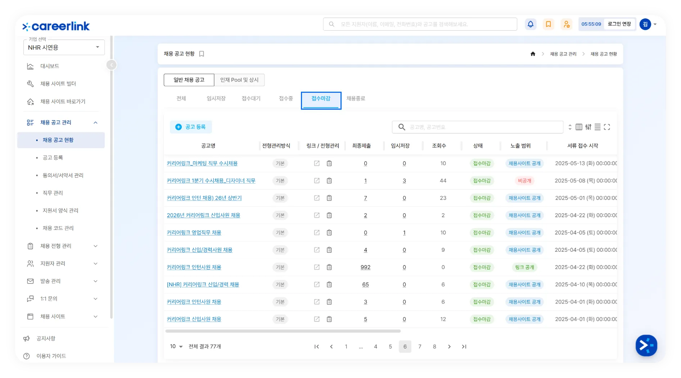This screenshot has width=681, height=378.
Task: Go to next page of results
Action: point(449,347)
